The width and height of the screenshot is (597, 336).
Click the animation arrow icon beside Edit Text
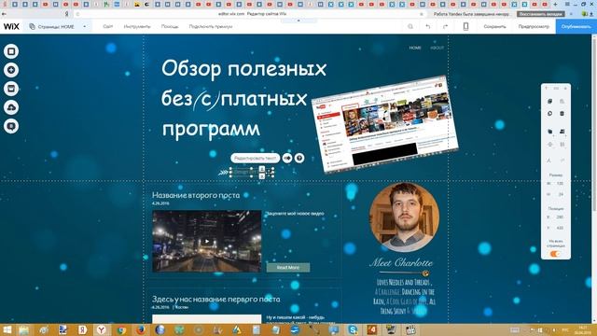(287, 158)
